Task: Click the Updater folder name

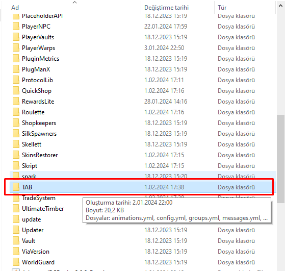Action: point(33,230)
